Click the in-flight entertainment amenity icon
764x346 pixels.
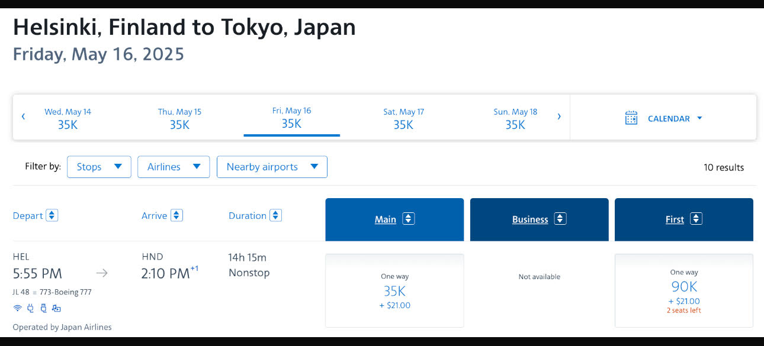click(56, 308)
